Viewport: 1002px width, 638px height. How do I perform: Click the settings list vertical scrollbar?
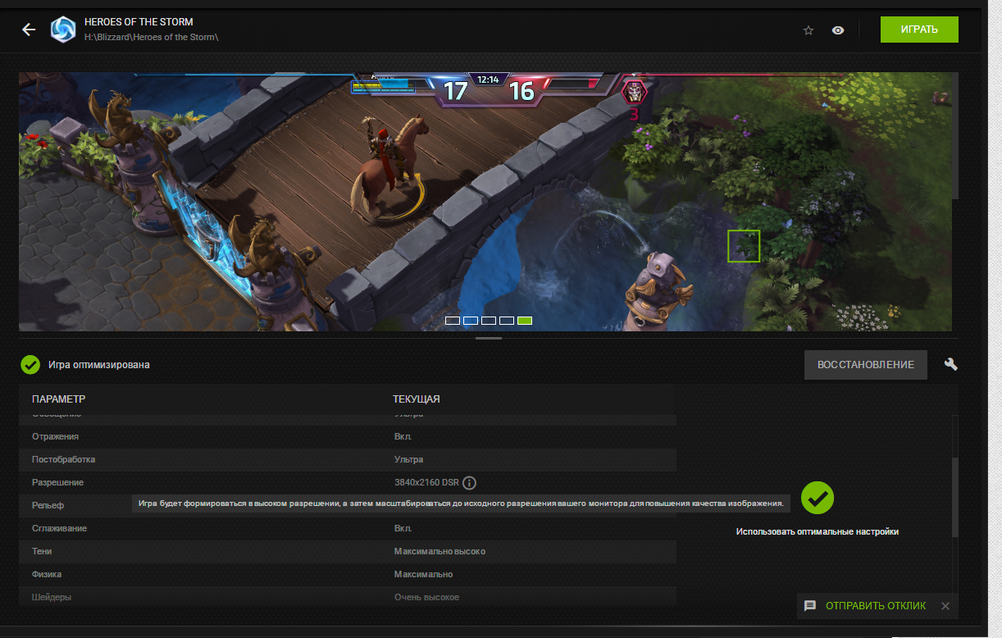point(954,496)
